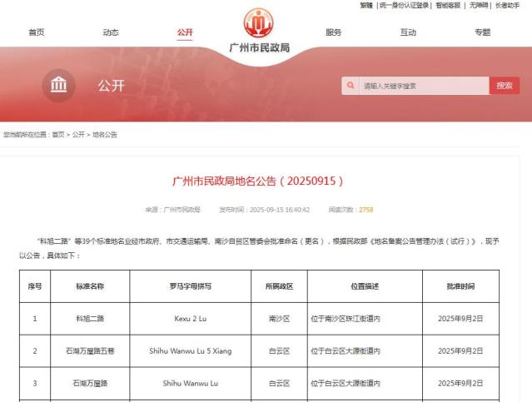532x402 pixels.
Task: Click the 罗马字母拼写 column header
Action: tap(191, 286)
